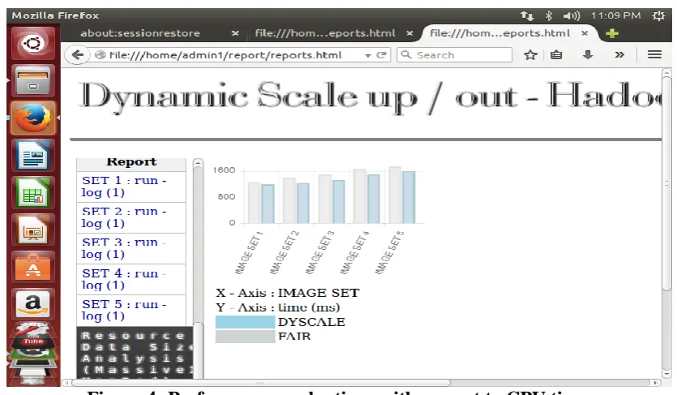Open the Firefox hamburger menu
Image resolution: width=677 pixels, height=395 pixels.
pos(654,54)
